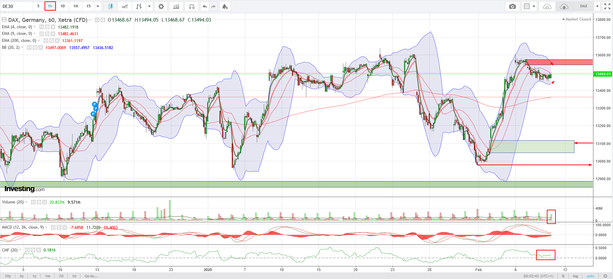
Task: Expand the Volume (20) options arrow
Action: (x=26, y=202)
